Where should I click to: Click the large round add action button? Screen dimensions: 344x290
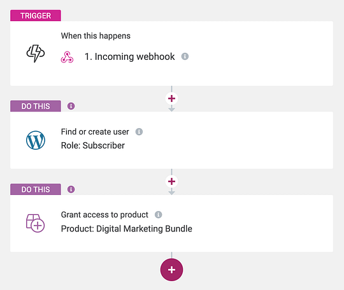(x=171, y=270)
